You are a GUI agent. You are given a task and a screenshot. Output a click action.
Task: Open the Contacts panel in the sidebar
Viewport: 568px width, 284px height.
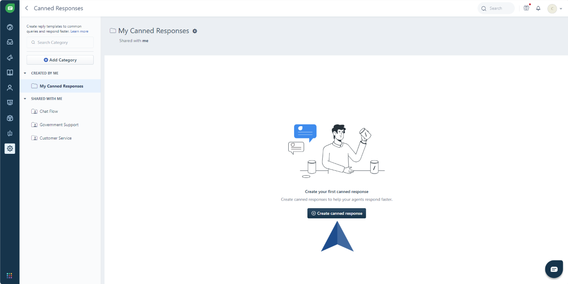(x=10, y=87)
